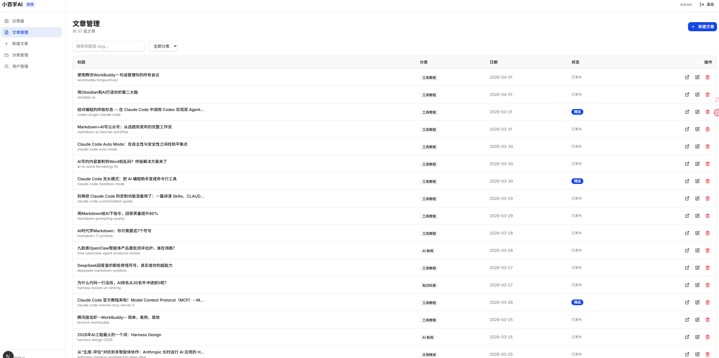This screenshot has height=358, width=719.
Task: Edit the Obsidian AI article
Action: tap(697, 95)
